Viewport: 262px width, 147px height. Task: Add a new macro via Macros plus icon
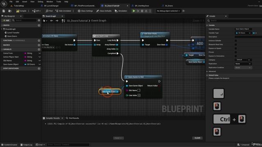click(x=39, y=45)
